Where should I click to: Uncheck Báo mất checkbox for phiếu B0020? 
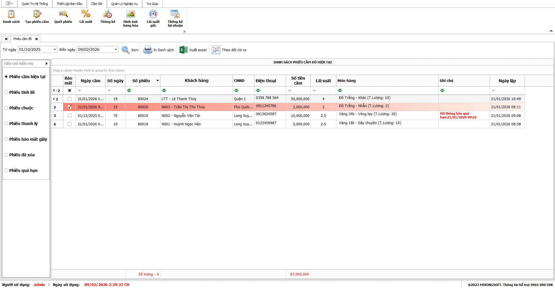pos(69,107)
